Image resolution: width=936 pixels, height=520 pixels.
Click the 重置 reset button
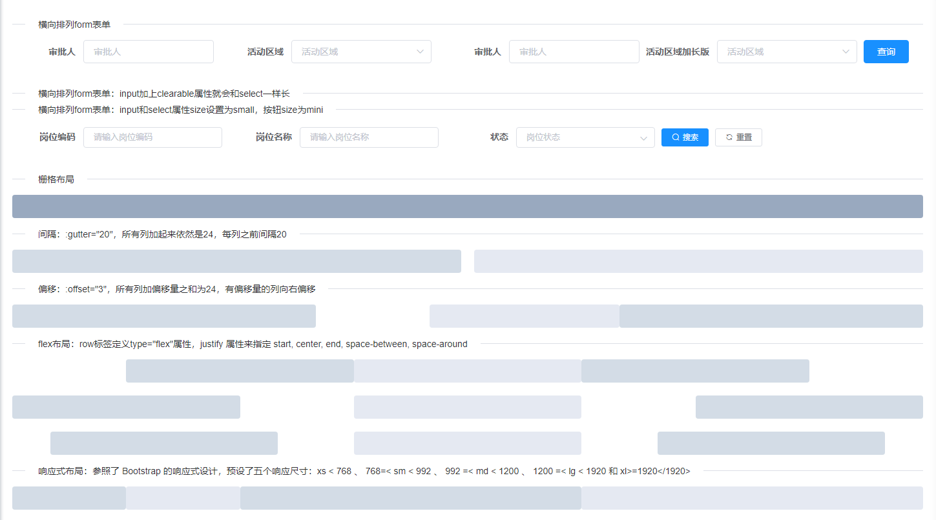pos(738,137)
